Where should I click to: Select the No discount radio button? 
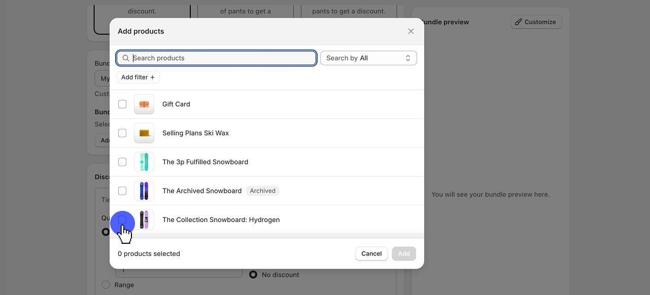coord(253,275)
